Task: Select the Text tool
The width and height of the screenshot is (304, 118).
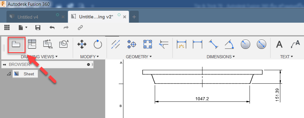Action: pyautogui.click(x=279, y=44)
